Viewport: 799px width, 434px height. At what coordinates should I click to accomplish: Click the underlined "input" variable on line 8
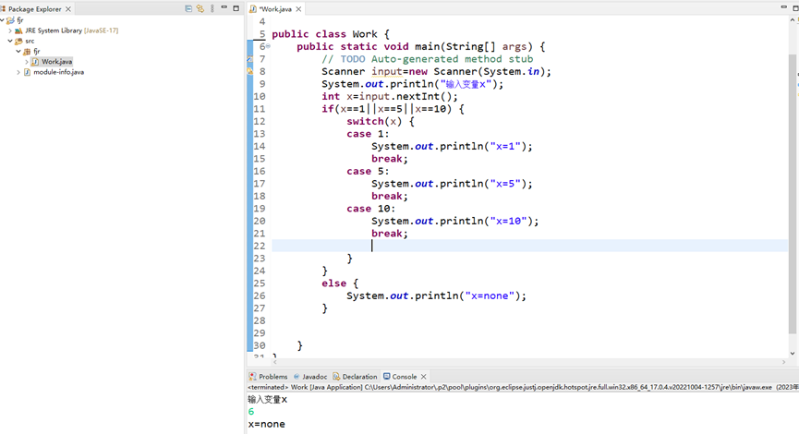[387, 71]
